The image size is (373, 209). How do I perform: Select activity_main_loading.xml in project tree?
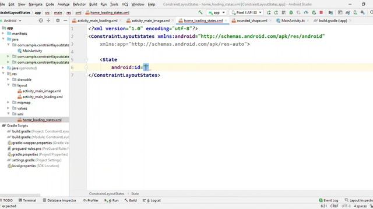click(43, 97)
